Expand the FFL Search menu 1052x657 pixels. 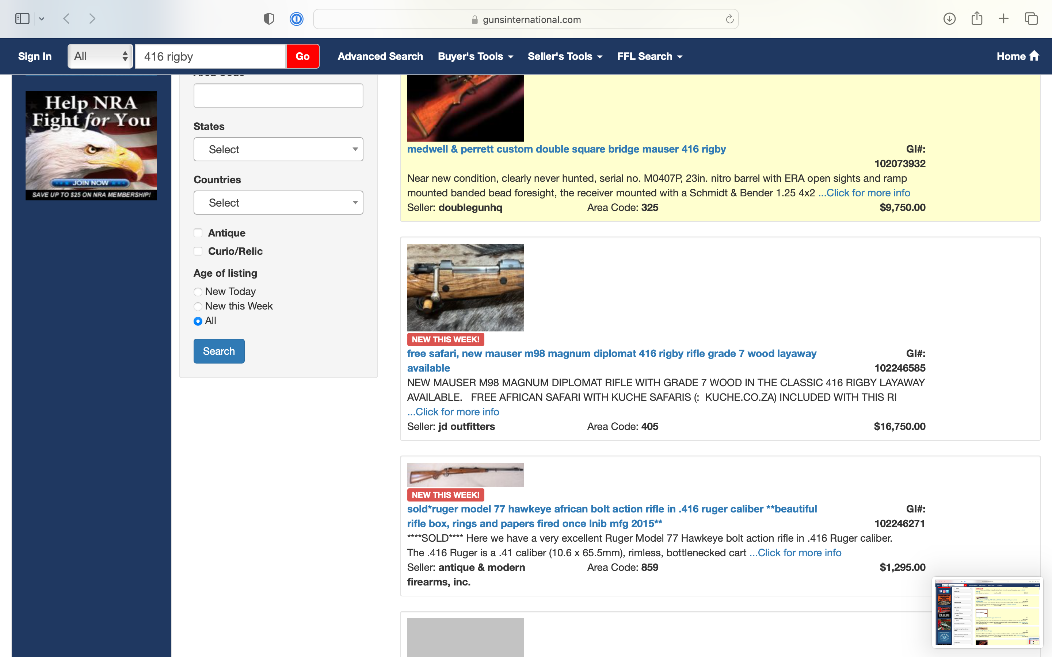coord(650,56)
